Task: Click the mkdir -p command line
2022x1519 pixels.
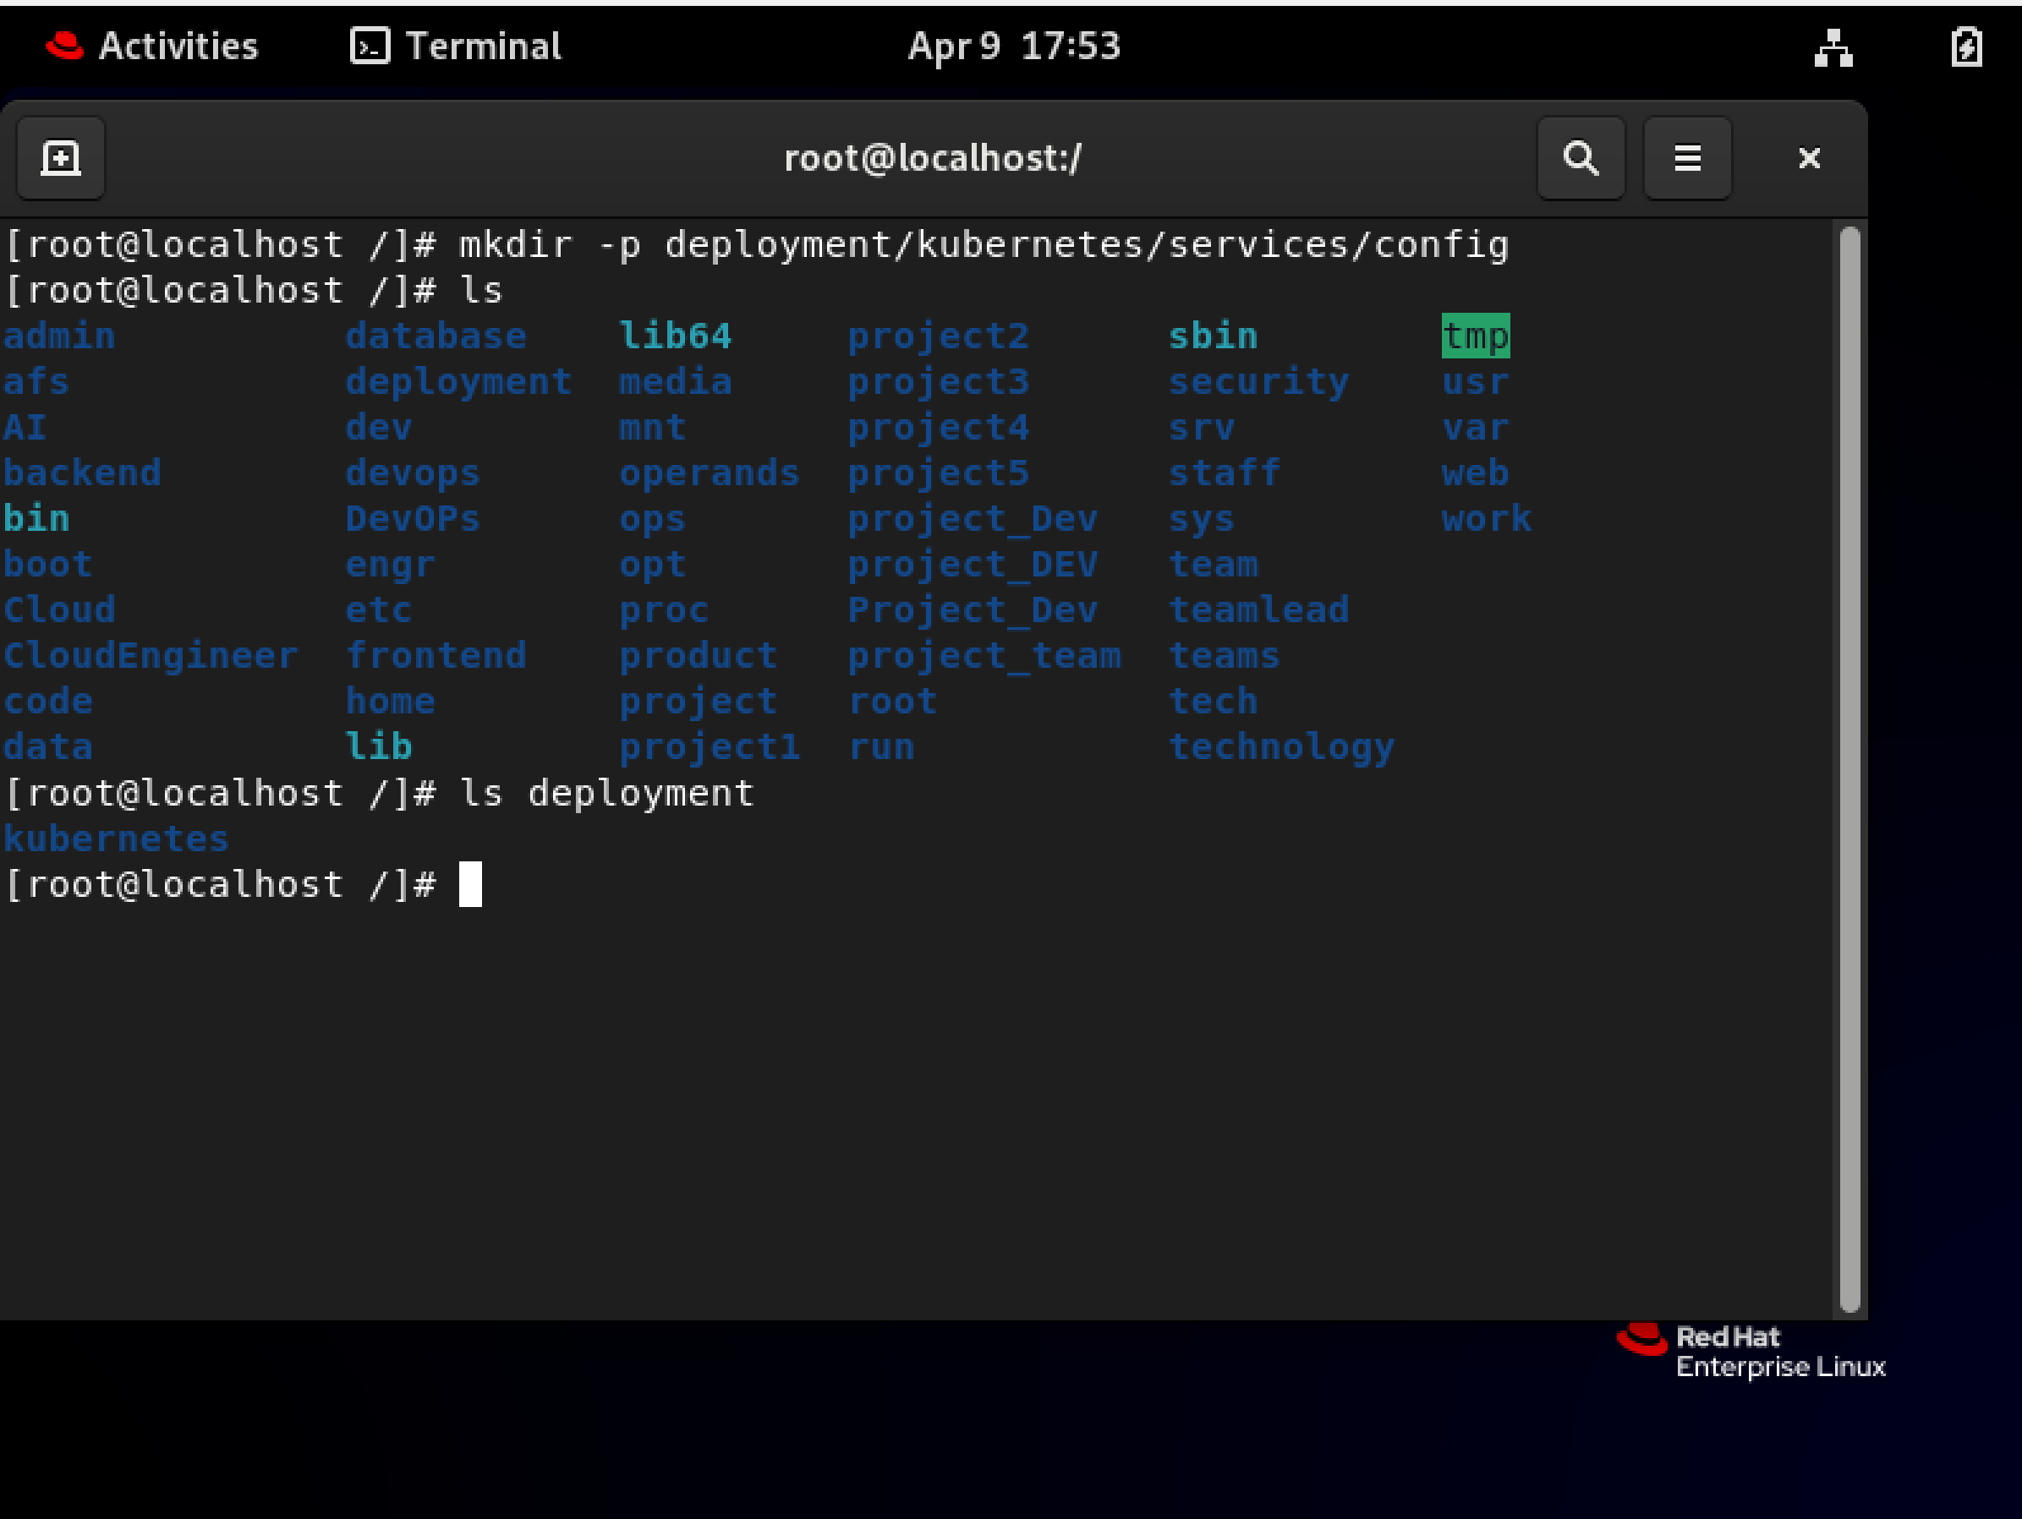Action: 757,245
